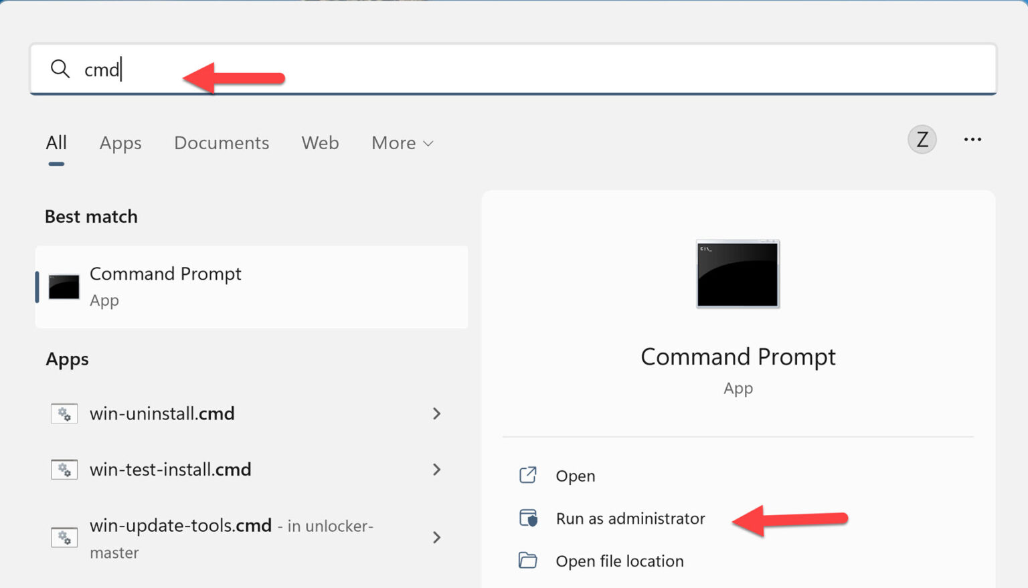This screenshot has width=1028, height=588.
Task: Expand win-update-tools.cmd result options
Action: [436, 537]
